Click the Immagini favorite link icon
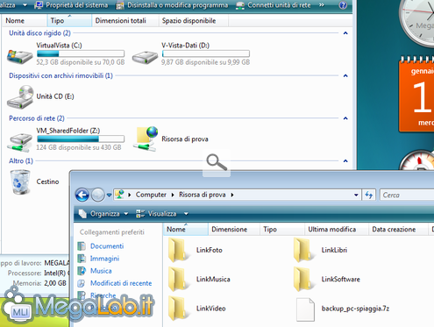 point(82,259)
